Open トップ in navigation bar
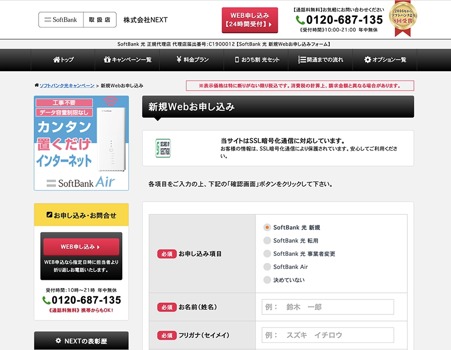This screenshot has width=451, height=350. tap(63, 60)
